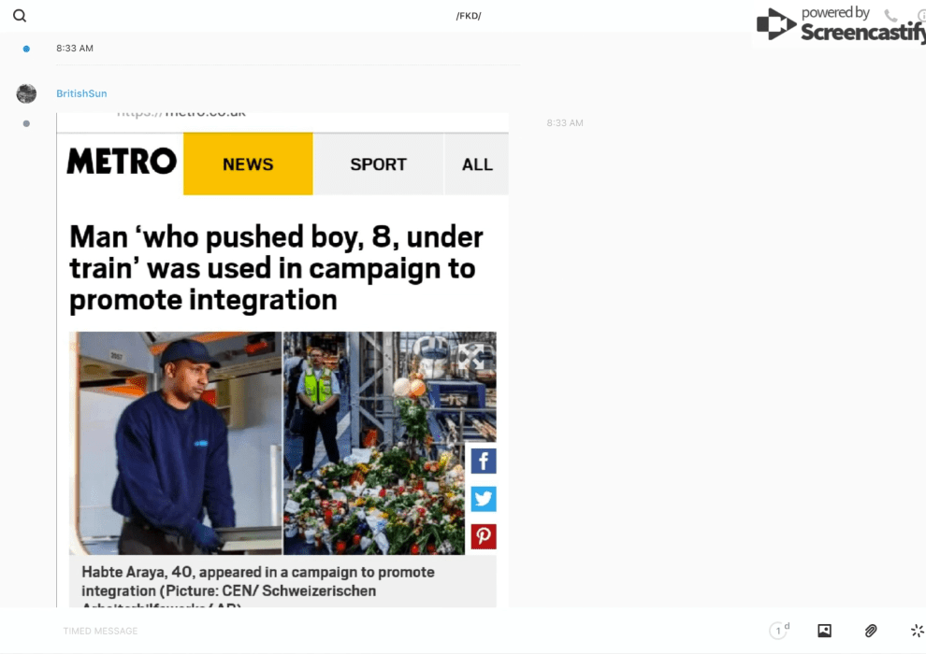This screenshot has height=654, width=926.
Task: Open the image picker icon
Action: [824, 631]
